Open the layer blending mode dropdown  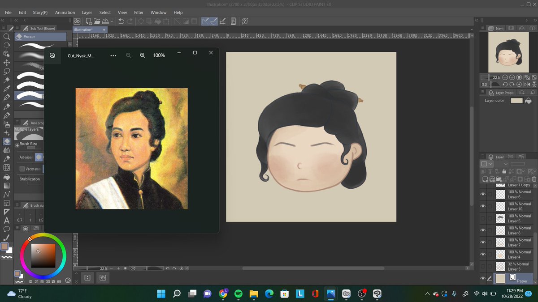pyautogui.click(x=506, y=164)
